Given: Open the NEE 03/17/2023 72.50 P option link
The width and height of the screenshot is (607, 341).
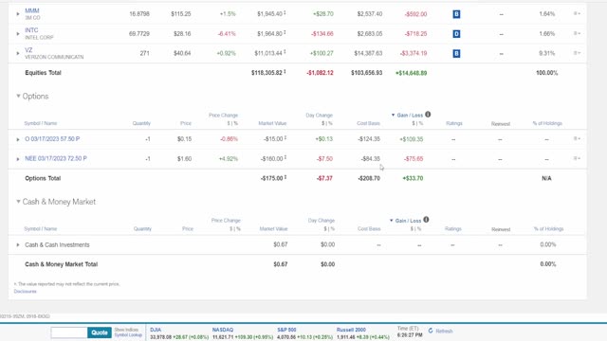Looking at the screenshot, I should pos(56,158).
